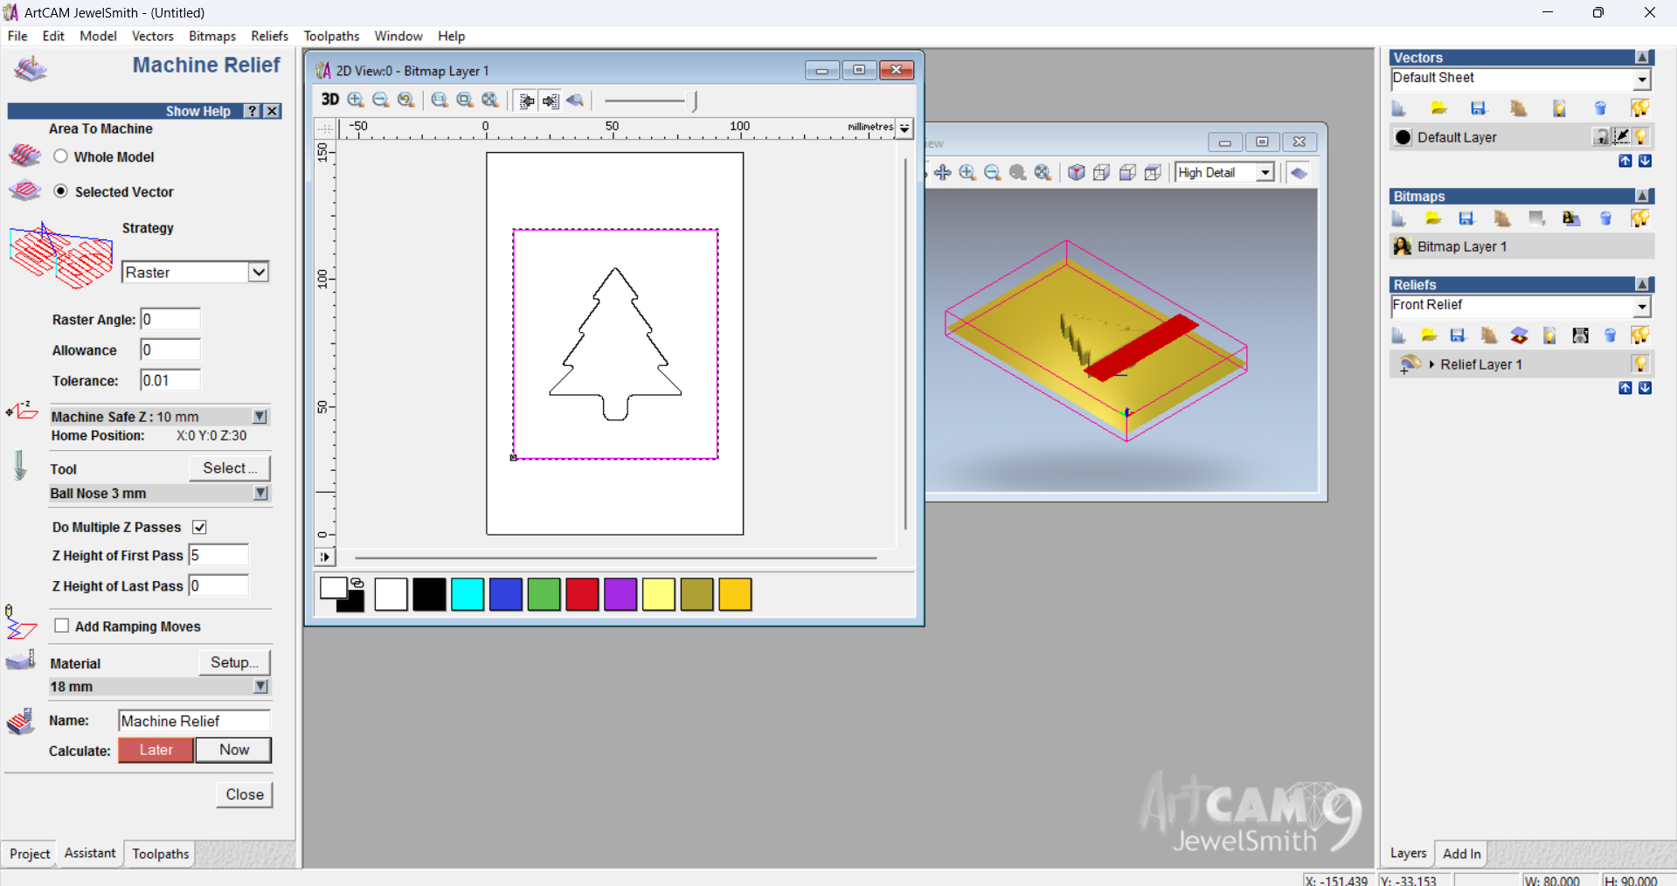Save bitmap layer disk icon
1677x886 pixels.
click(x=1466, y=218)
